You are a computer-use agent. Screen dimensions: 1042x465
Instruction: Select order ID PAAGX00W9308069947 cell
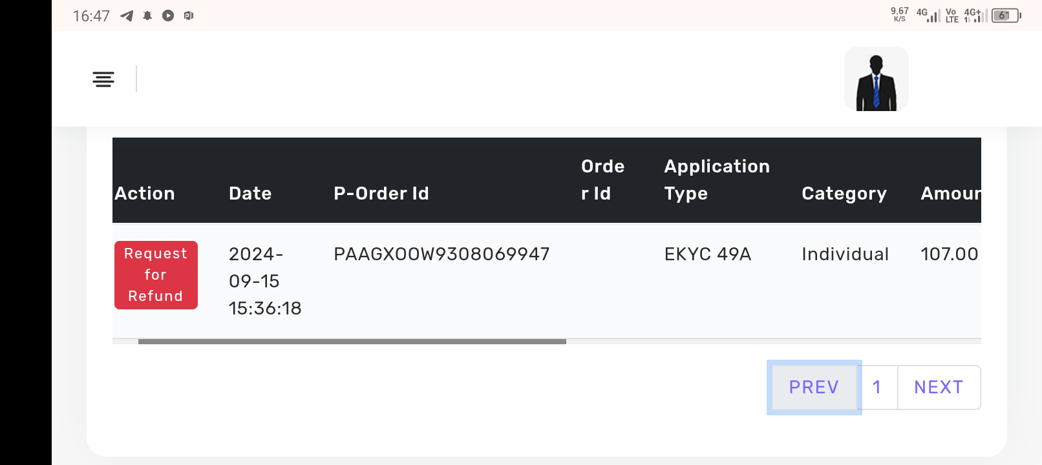[441, 254]
